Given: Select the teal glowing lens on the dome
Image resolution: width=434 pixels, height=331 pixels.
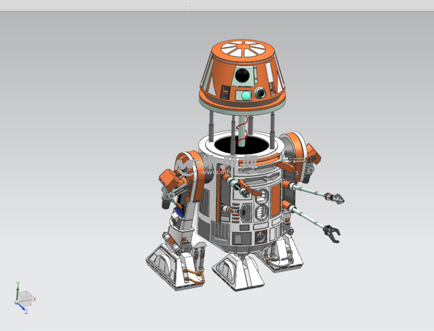Looking at the screenshot, I should tap(246, 96).
